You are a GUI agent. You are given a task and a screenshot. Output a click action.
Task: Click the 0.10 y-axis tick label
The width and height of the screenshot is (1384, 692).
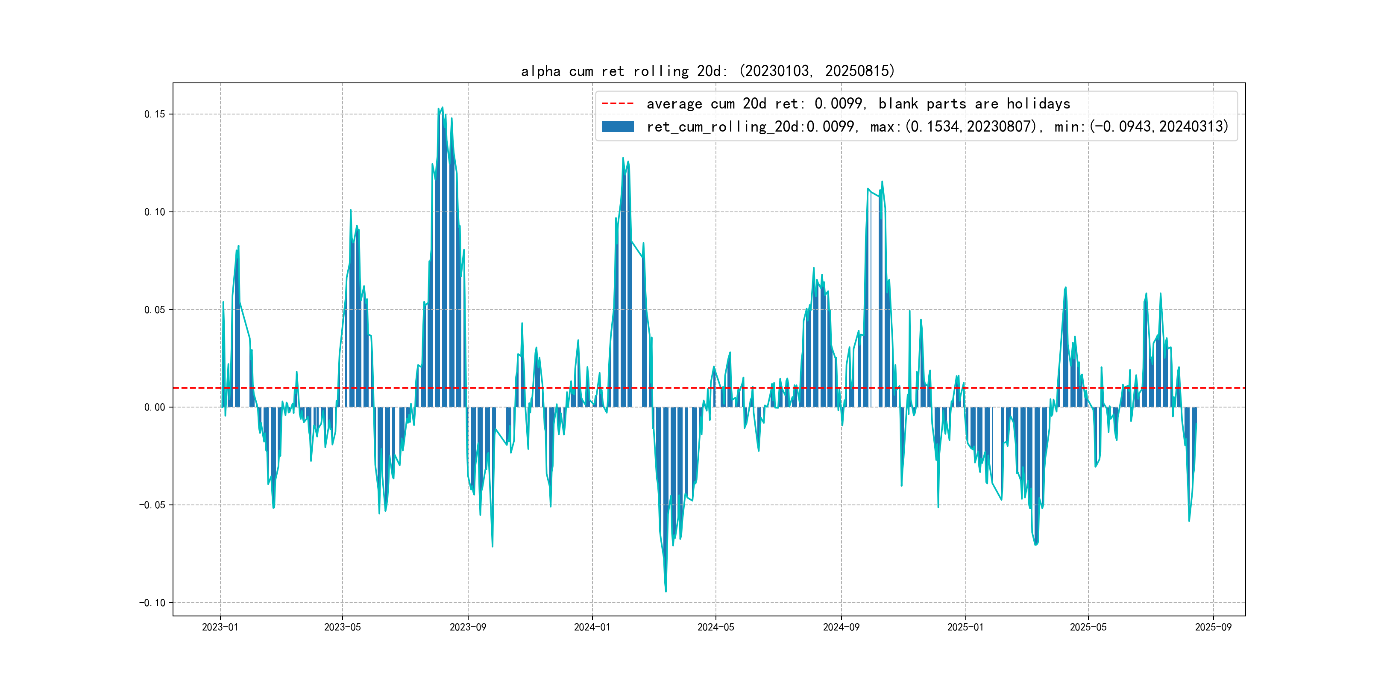(154, 212)
